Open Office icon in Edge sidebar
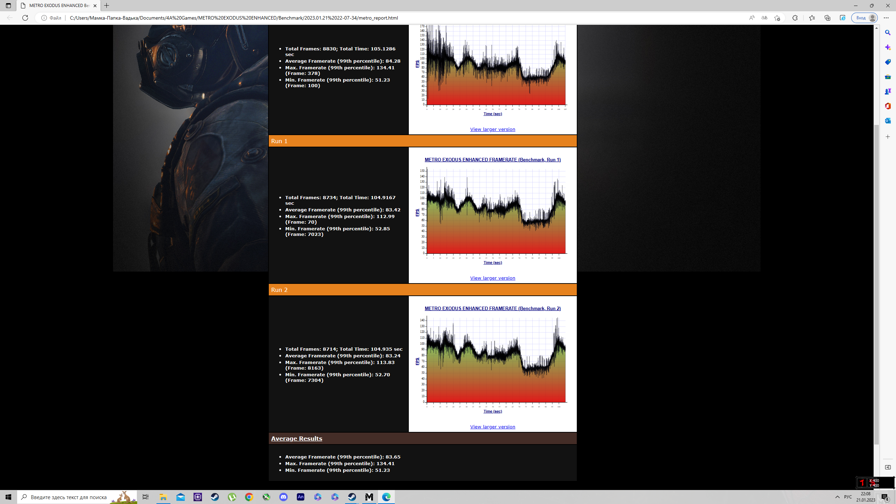The image size is (896, 504). point(888,106)
